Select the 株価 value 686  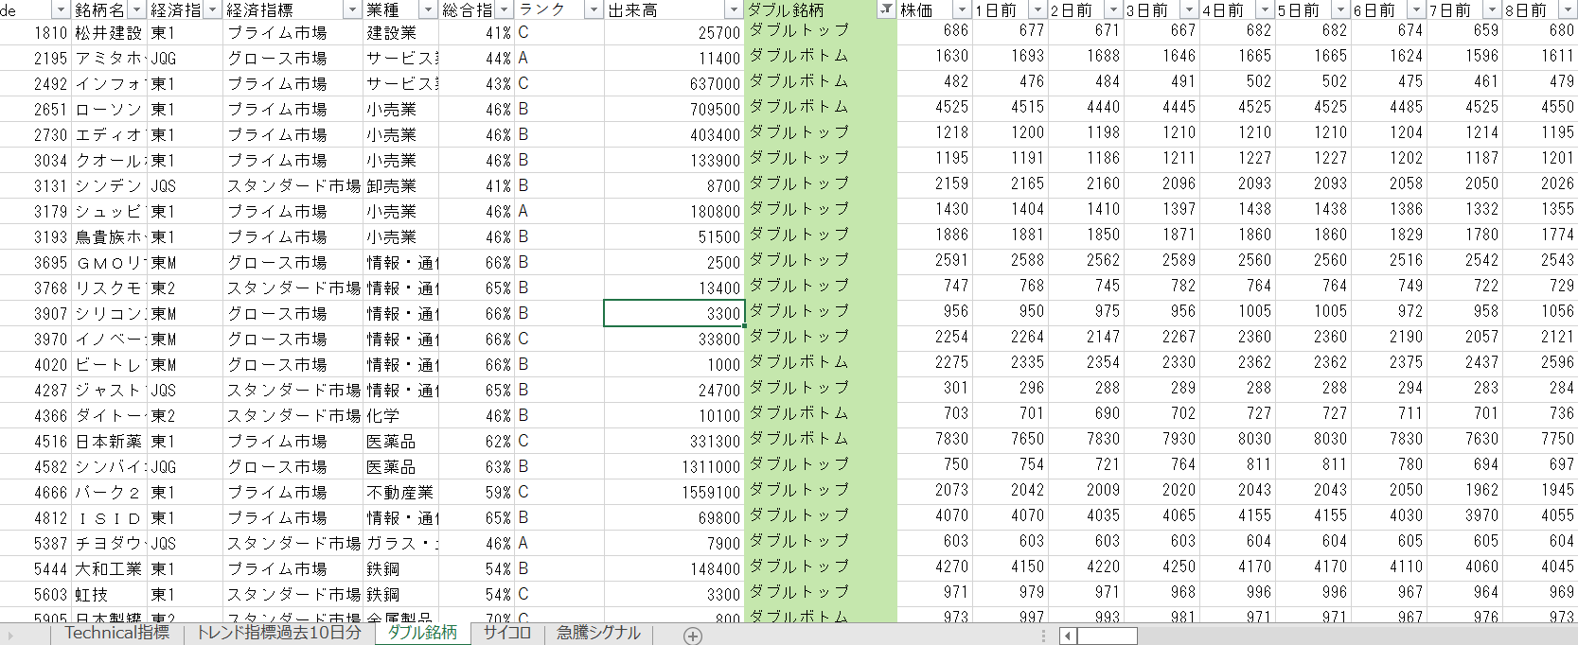(x=934, y=32)
